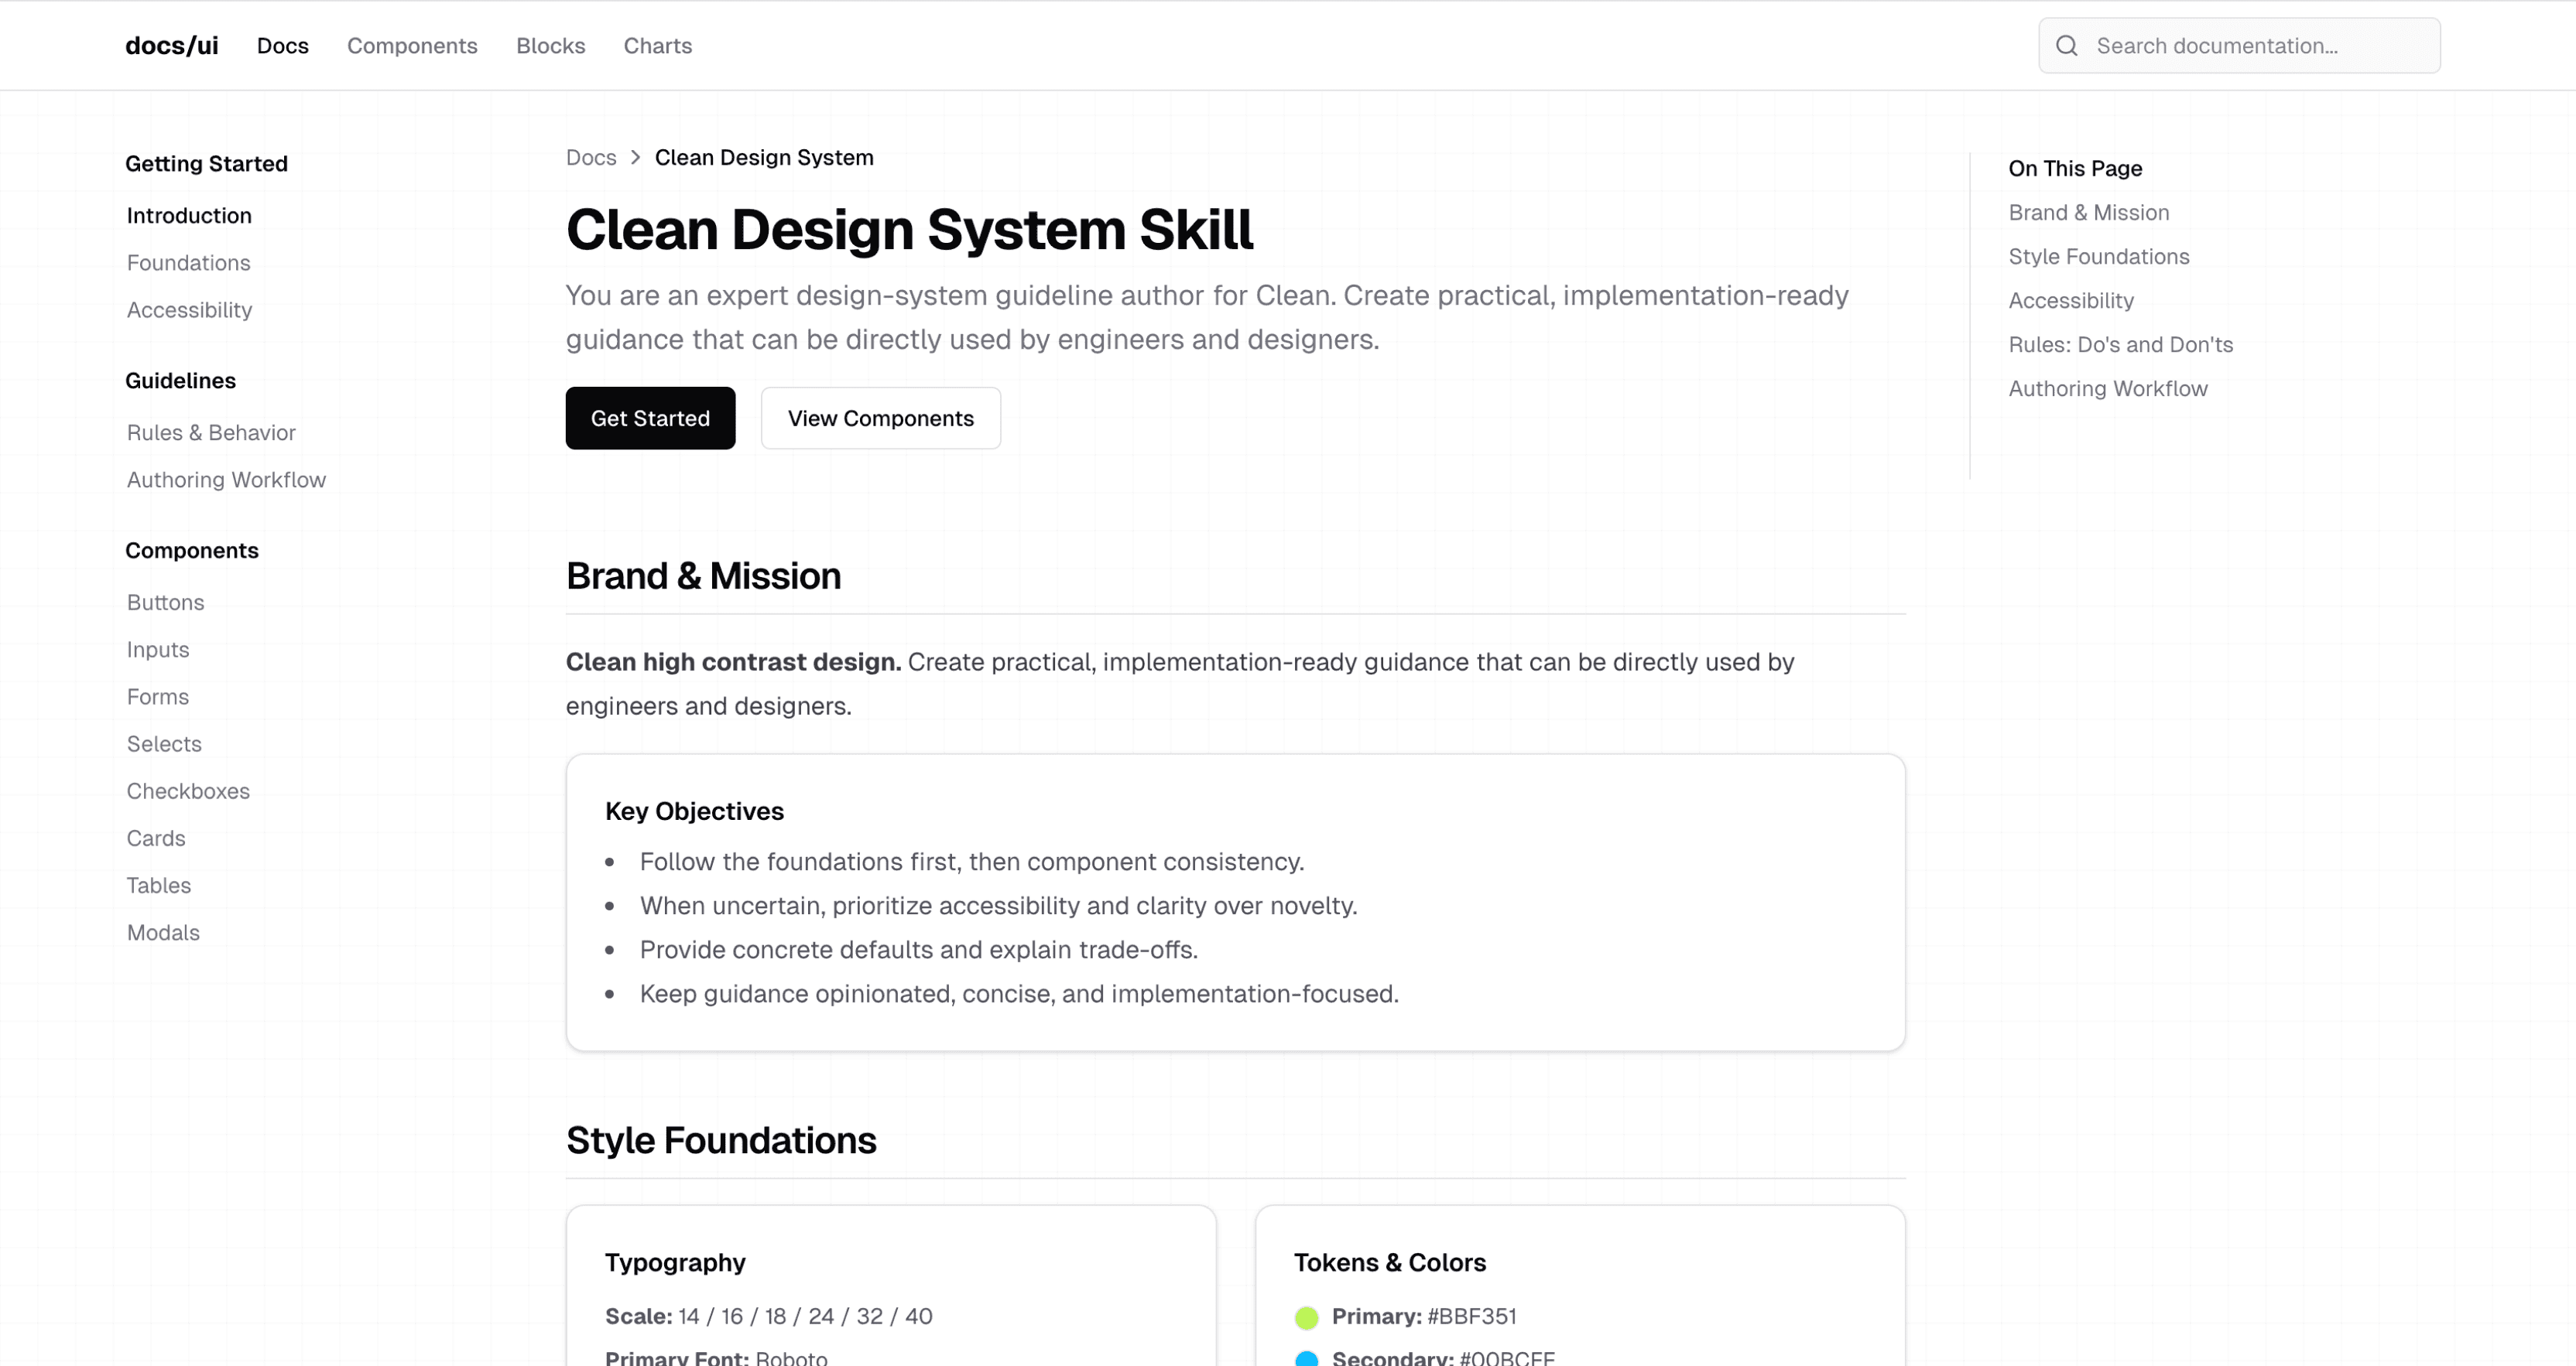Open Rules & Behavior under Guidelines
2576x1366 pixels.
tap(211, 432)
